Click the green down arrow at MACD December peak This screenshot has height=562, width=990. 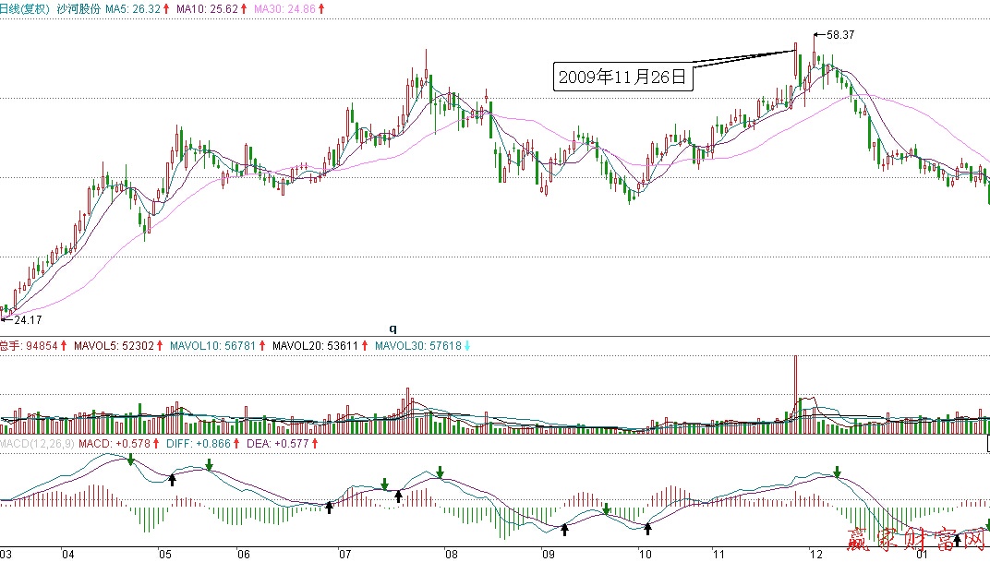click(838, 472)
